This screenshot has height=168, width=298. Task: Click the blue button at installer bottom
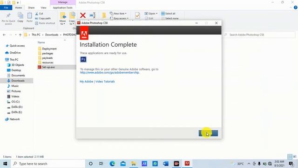pyautogui.click(x=208, y=133)
